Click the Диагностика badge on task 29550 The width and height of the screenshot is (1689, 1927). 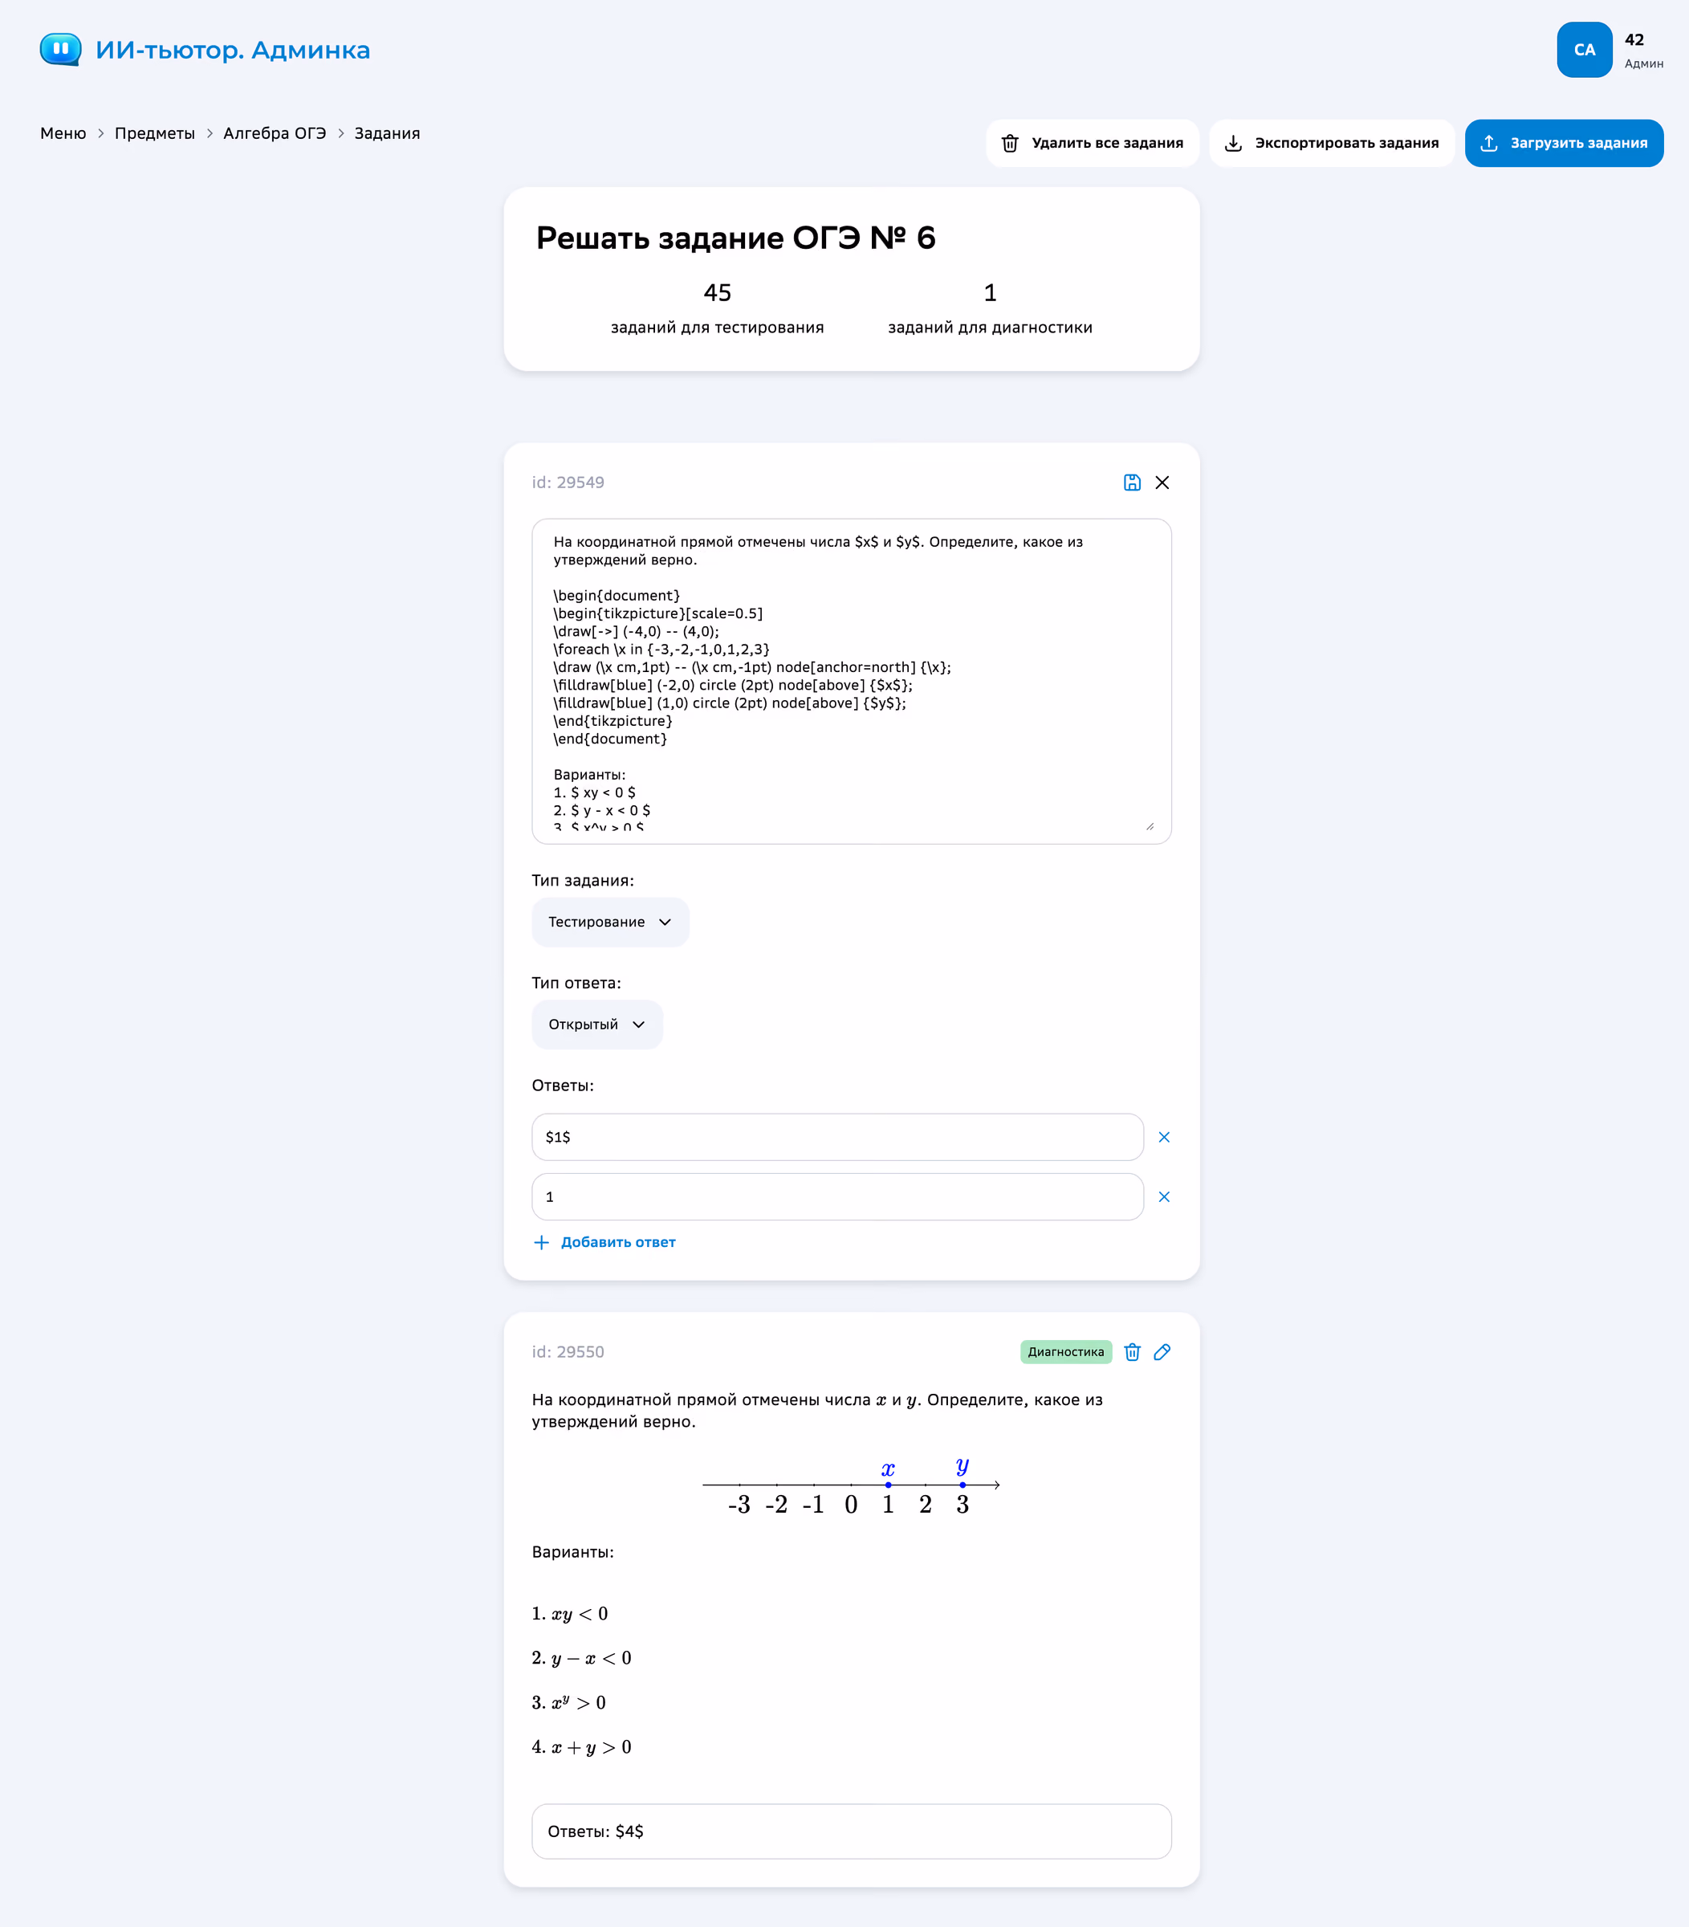pos(1066,1352)
